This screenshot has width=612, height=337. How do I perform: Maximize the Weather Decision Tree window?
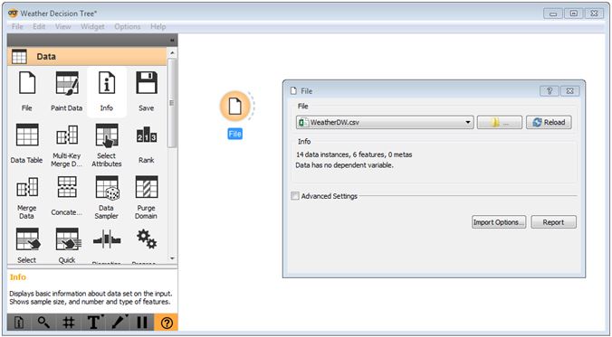[x=573, y=14]
